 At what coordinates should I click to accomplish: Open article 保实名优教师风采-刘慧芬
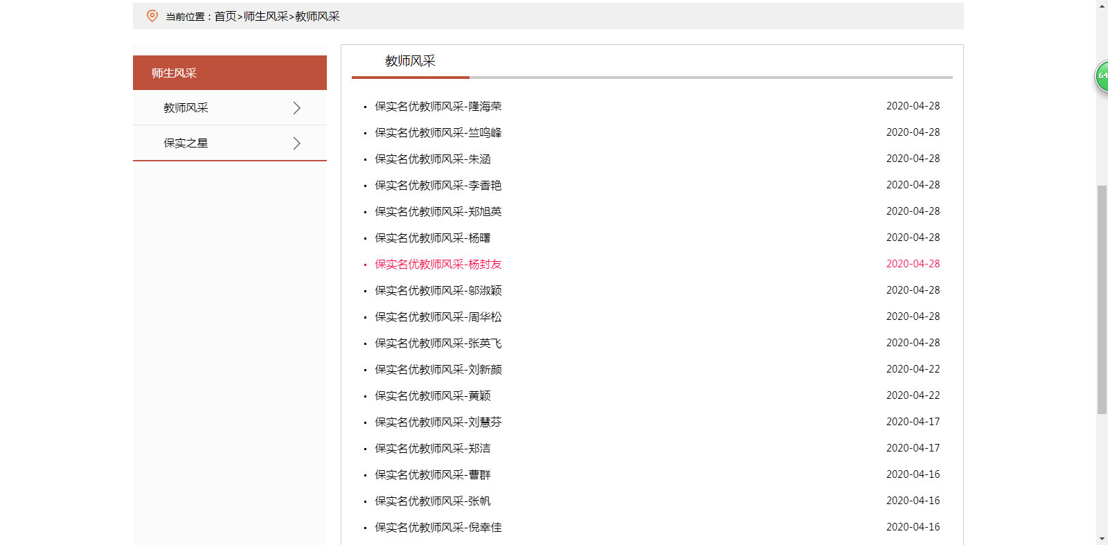pyautogui.click(x=438, y=422)
